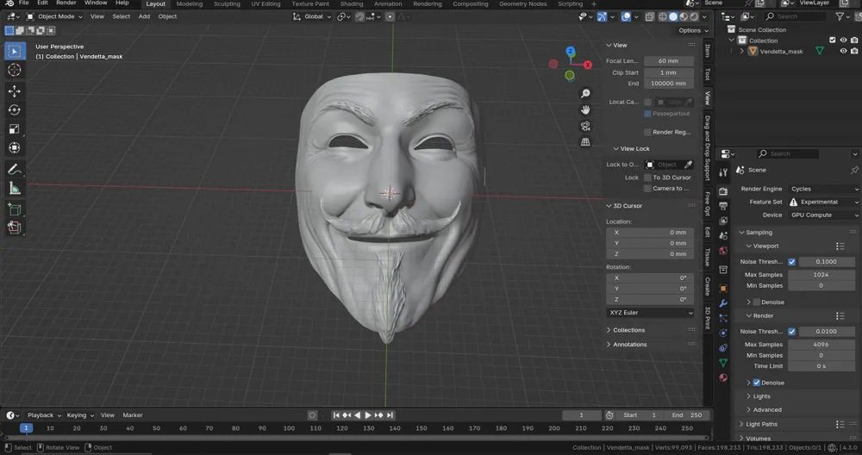Select the Measure tool
The image size is (862, 455).
[x=15, y=189]
